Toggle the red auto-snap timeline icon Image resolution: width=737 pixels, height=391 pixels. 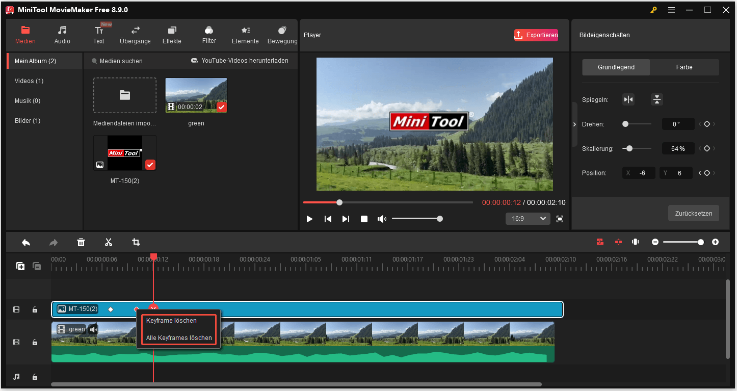600,242
